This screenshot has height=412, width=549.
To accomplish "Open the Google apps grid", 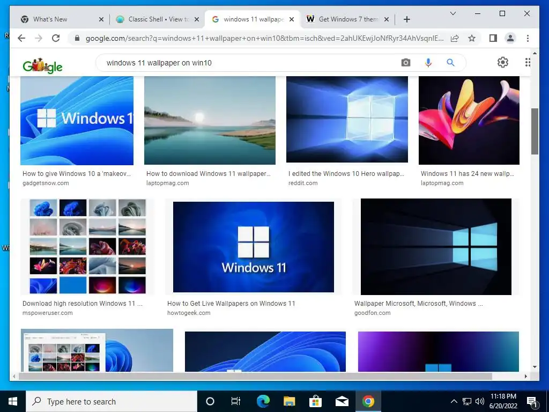I will coord(528,62).
